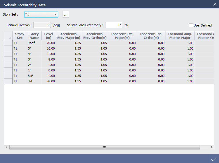Select the Roof row header
Image resolution: width=219 pixels, height=163 pixels.
click(8, 43)
